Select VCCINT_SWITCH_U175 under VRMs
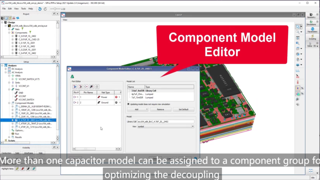 pos(29,79)
